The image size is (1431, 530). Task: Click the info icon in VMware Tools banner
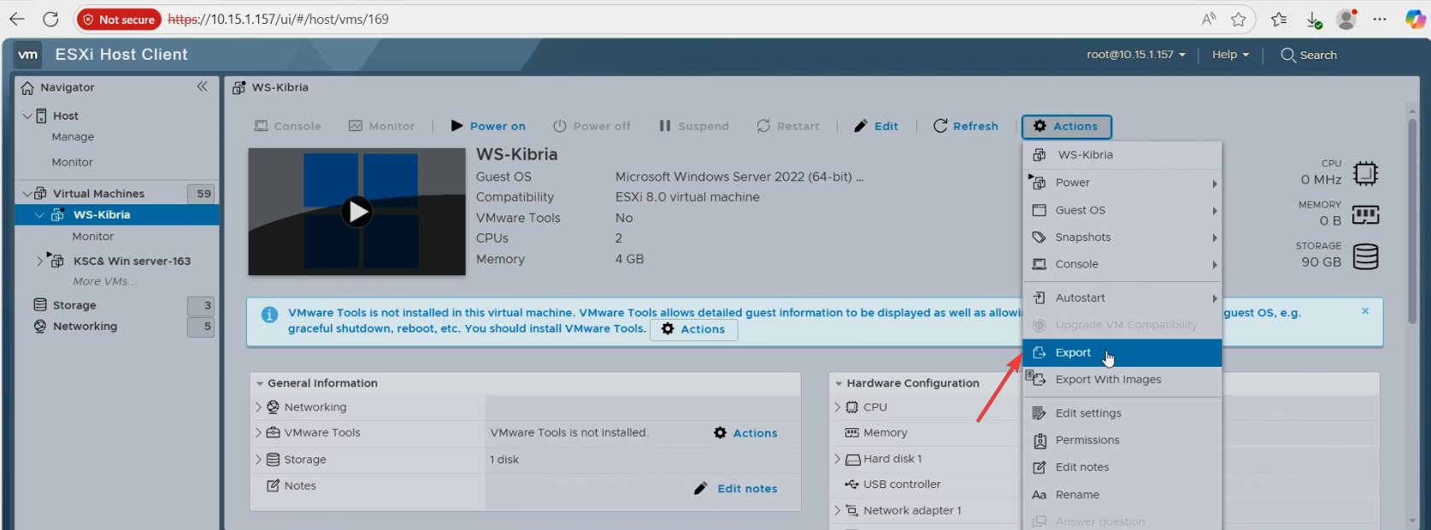pos(269,315)
